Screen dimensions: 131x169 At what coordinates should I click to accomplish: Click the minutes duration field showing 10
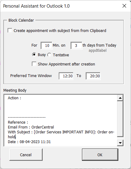[x=46, y=45]
